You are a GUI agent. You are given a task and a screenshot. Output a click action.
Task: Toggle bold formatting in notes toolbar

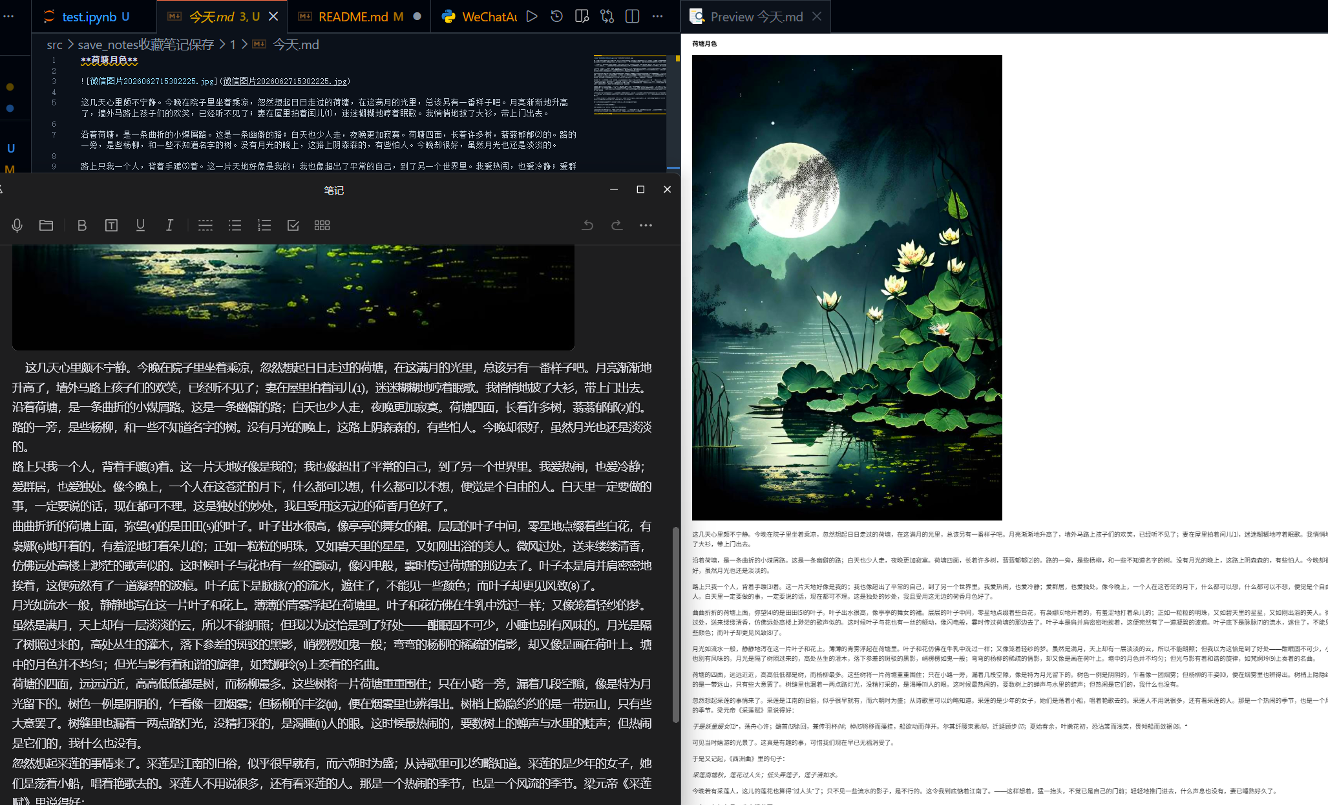click(x=81, y=225)
